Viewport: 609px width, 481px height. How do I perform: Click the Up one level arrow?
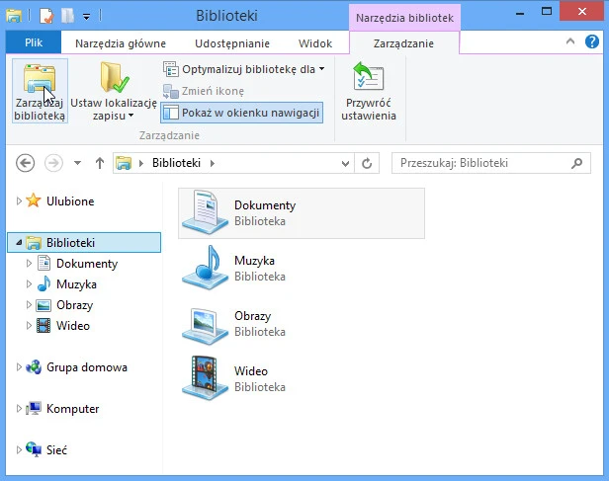(x=99, y=163)
